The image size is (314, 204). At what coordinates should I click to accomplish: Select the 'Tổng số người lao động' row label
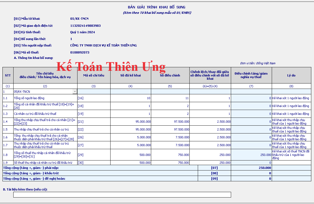45,98
